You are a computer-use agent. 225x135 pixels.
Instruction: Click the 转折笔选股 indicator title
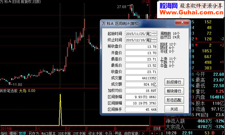pos(9,91)
